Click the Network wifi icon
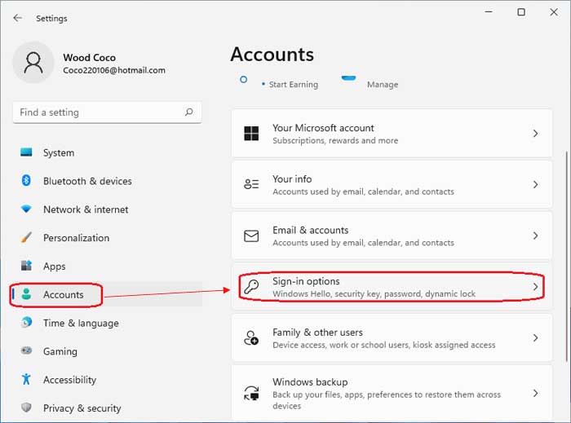Image resolution: width=571 pixels, height=423 pixels. tap(26, 209)
